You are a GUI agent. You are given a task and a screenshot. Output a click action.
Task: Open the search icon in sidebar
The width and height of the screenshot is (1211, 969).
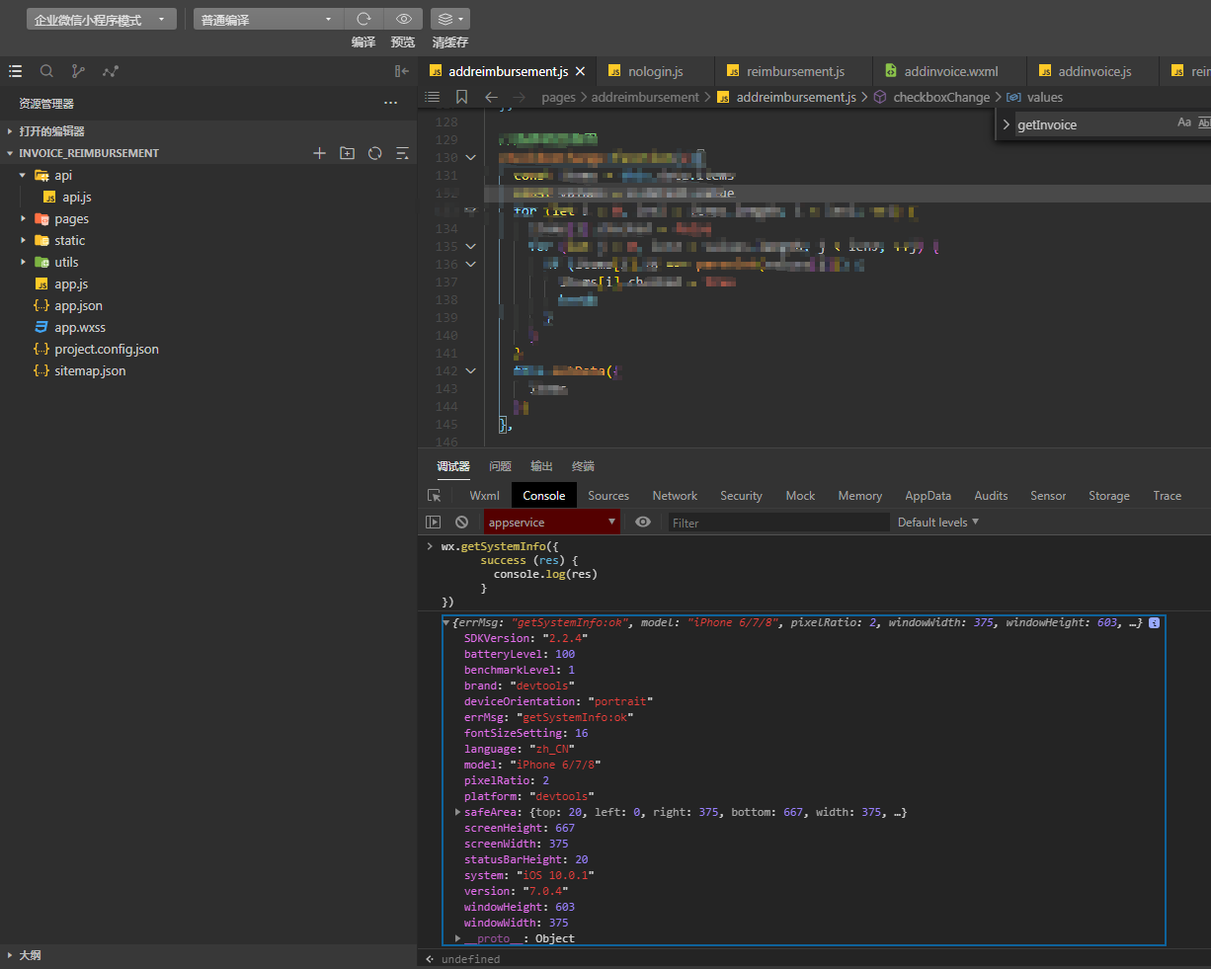[x=46, y=71]
